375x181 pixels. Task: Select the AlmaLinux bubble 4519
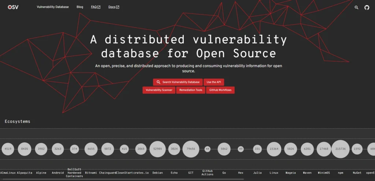(8, 149)
